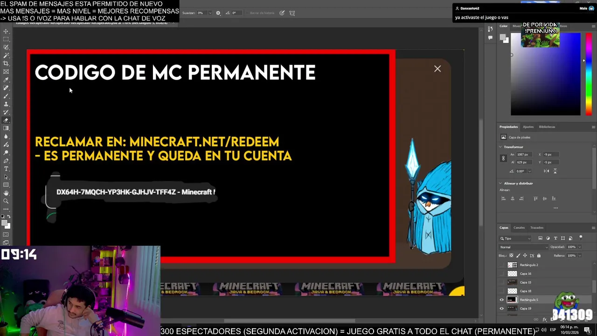Screen dimensions: 597x336
Task: Open smoothing options gear icon
Action: pos(218,13)
